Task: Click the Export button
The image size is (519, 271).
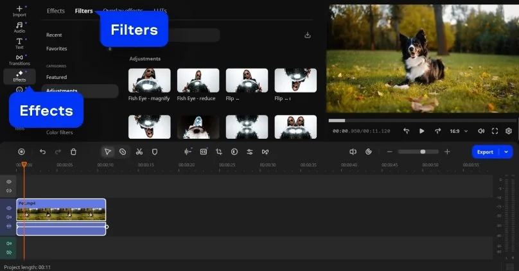Action: coord(485,152)
